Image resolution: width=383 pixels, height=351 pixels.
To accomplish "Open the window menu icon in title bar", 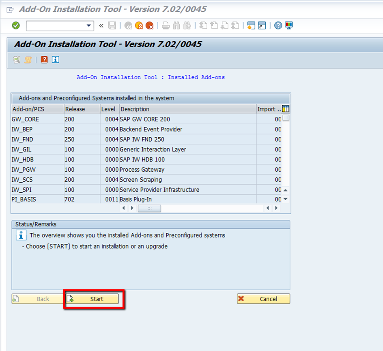I will (x=11, y=9).
